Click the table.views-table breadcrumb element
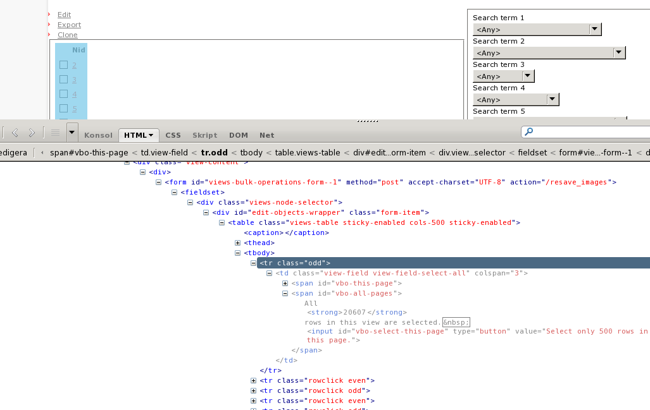The width and height of the screenshot is (650, 410). (307, 152)
